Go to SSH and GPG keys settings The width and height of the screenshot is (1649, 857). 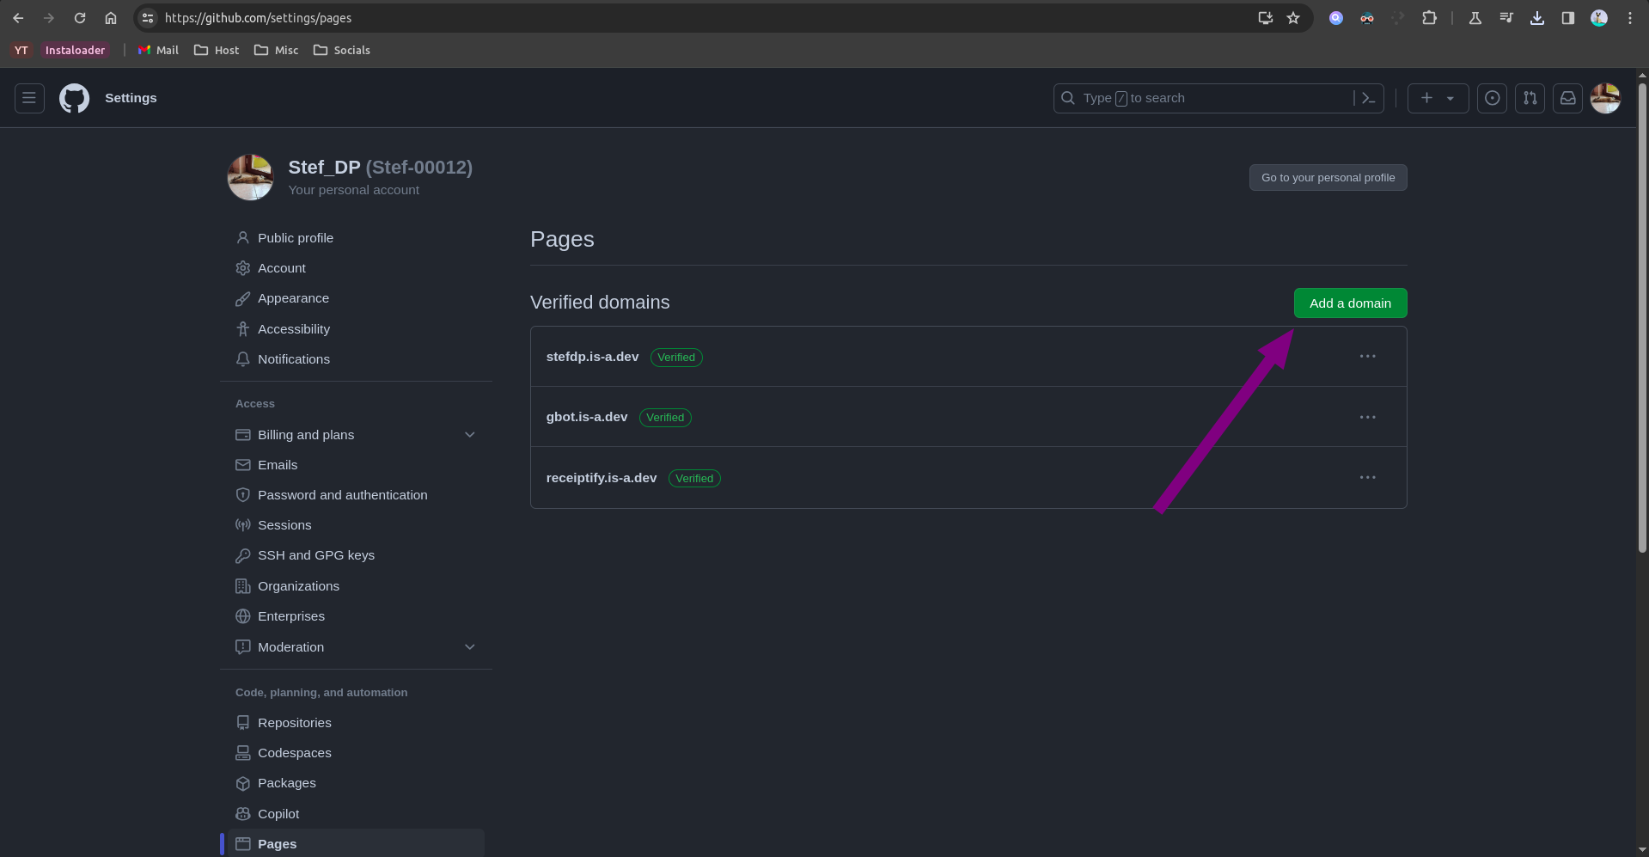click(x=315, y=555)
